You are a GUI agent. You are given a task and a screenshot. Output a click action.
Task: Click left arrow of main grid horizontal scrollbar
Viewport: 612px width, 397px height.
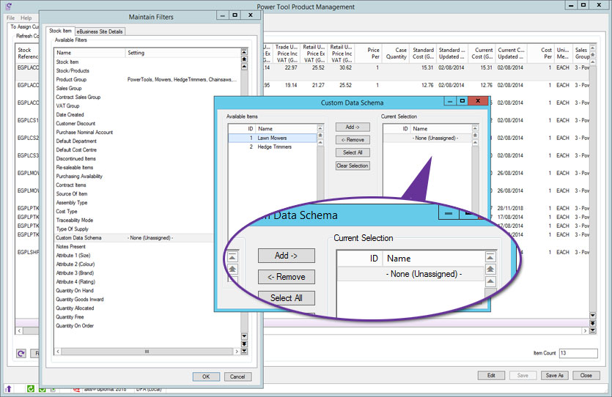[19, 330]
